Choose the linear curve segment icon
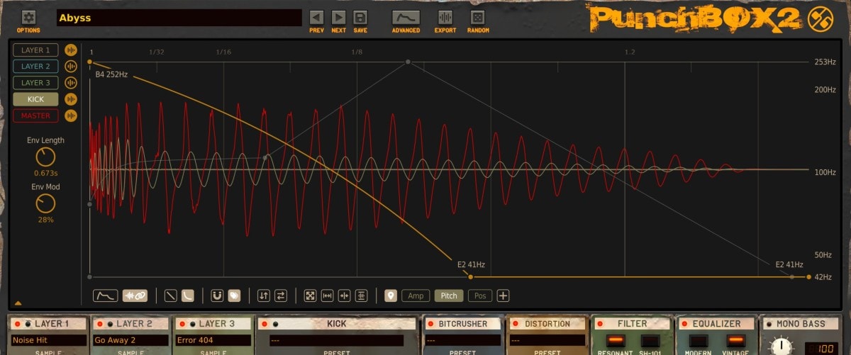851x355 pixels. [171, 295]
